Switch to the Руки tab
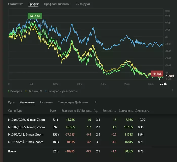 click(11, 102)
